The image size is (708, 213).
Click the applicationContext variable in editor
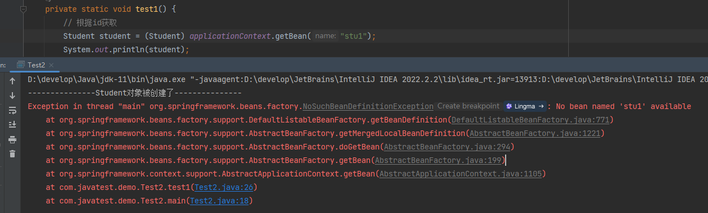(231, 36)
